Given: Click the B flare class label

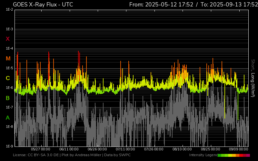Looking at the screenshot, I should tap(8, 98).
